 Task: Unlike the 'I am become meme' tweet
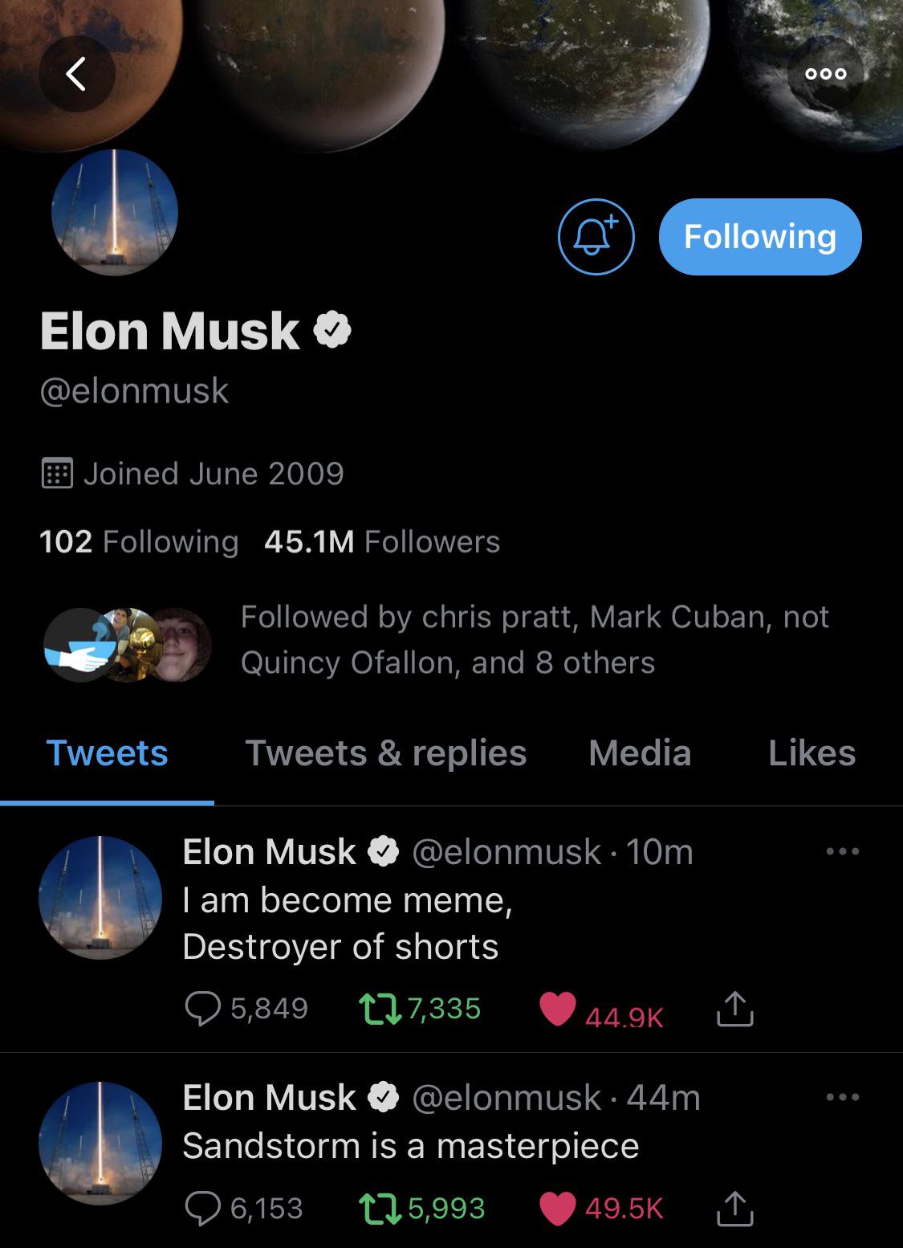(562, 1006)
